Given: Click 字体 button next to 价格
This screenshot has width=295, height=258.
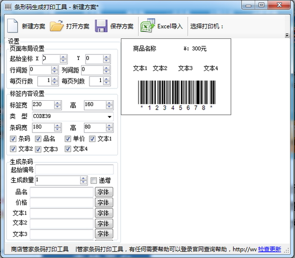Looking at the screenshot, I should 104,202.
